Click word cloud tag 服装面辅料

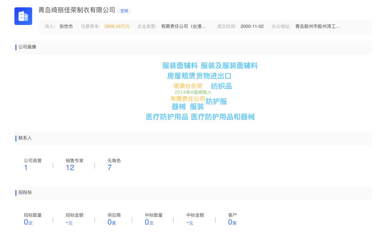(x=180, y=66)
